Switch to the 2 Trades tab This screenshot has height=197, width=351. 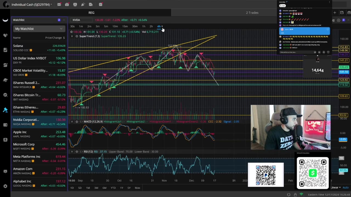click(252, 13)
